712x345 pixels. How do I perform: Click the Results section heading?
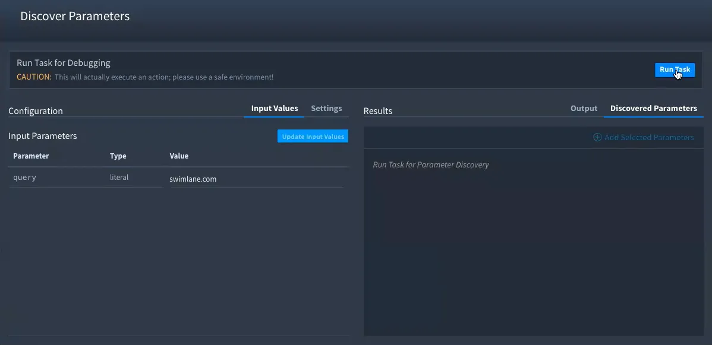tap(378, 111)
